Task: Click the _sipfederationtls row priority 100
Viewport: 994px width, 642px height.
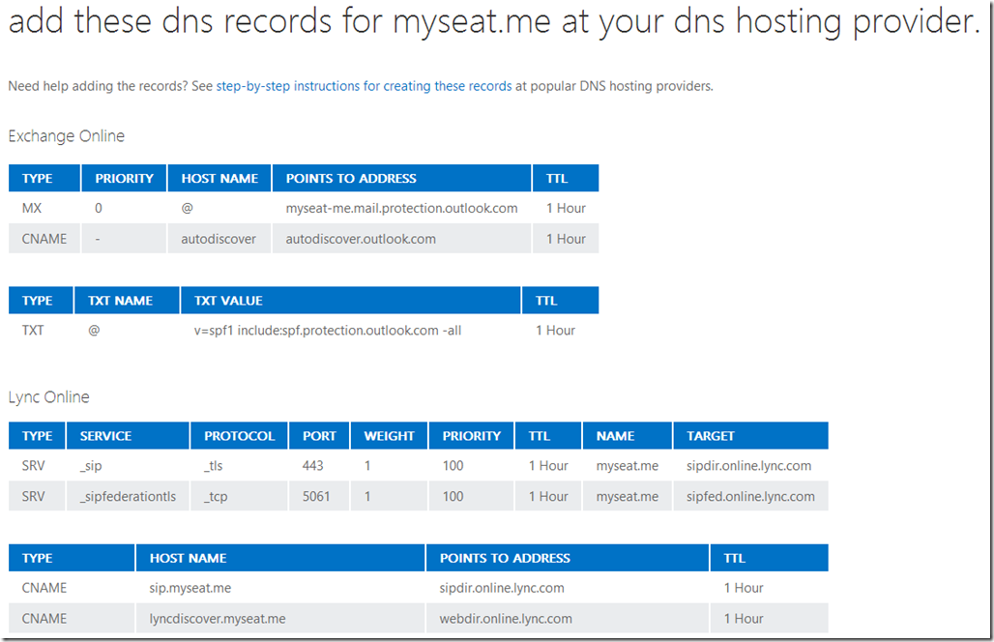Action: tap(453, 496)
